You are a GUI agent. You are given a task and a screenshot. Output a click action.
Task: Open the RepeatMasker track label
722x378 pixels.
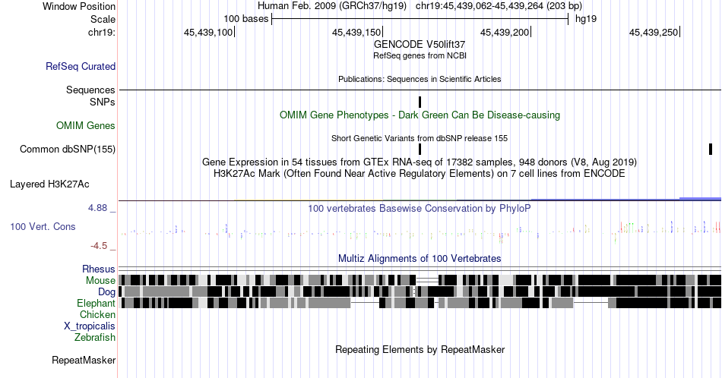click(84, 360)
